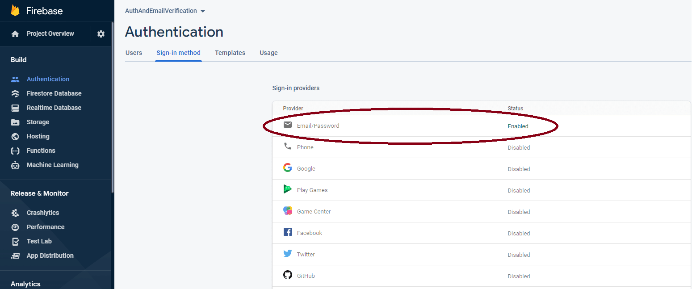Screen dimensions: 692x289
Task: Click the Game Center provider icon
Action: (x=288, y=211)
